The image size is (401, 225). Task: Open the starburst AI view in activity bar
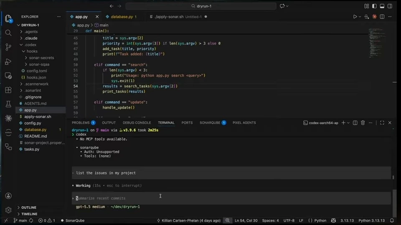coord(8,118)
